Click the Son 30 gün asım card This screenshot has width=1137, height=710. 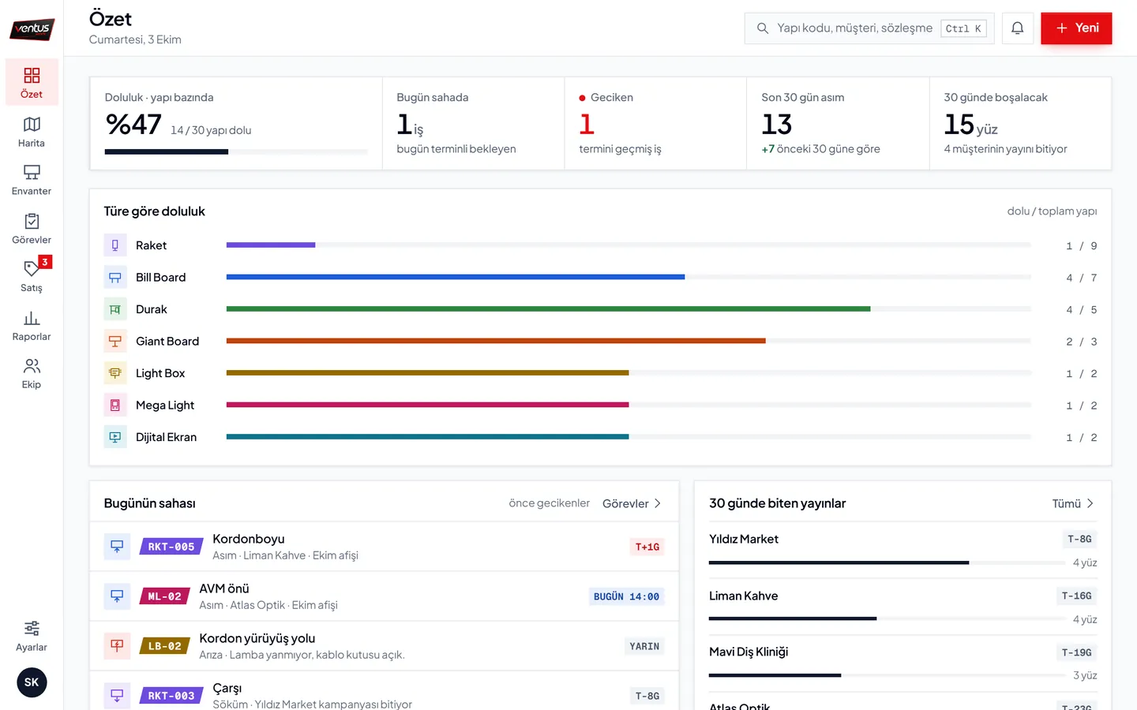click(838, 123)
